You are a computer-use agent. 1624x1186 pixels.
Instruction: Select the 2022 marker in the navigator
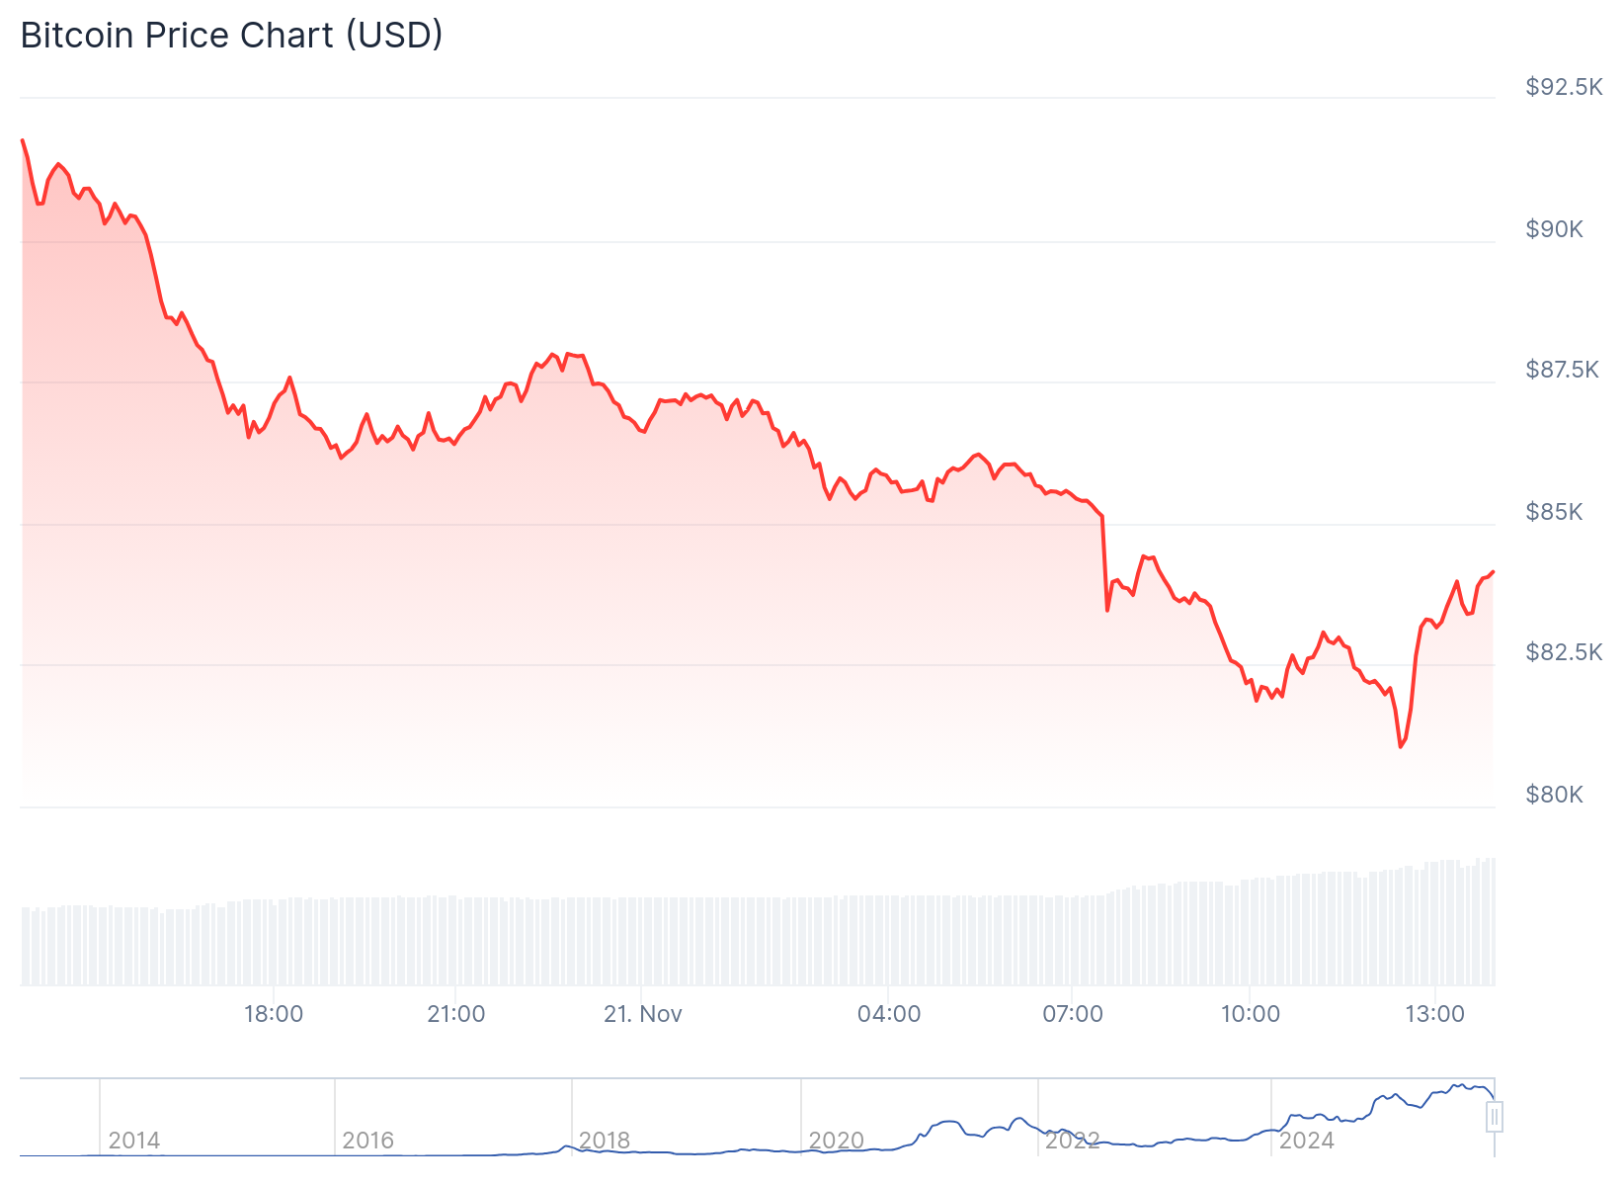(1073, 1141)
